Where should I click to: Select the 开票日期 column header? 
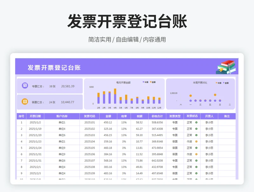coord(35,116)
